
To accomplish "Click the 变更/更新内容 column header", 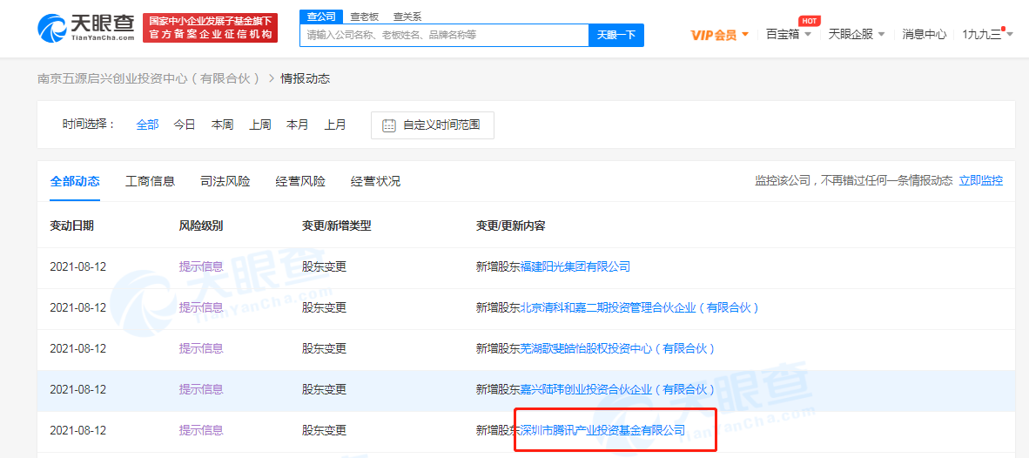I will (510, 226).
